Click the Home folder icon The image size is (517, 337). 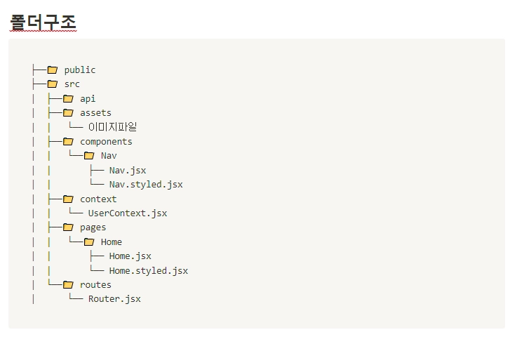click(89, 242)
